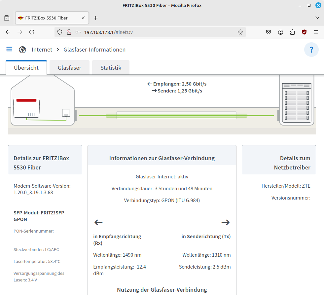
Task: Click the Versorgungsspannung des Lasers: 3.4 V text
Action: click(x=39, y=277)
